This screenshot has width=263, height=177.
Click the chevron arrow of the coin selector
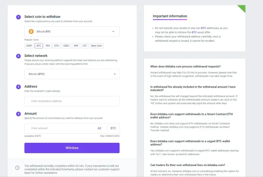113,31
